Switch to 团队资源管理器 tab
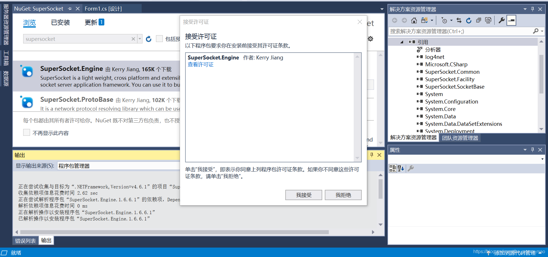 (x=460, y=138)
